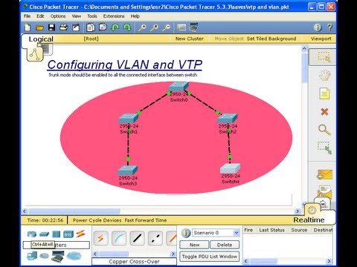This screenshot has height=267, width=357.
Task: Open the Edit menu
Action: [40, 16]
